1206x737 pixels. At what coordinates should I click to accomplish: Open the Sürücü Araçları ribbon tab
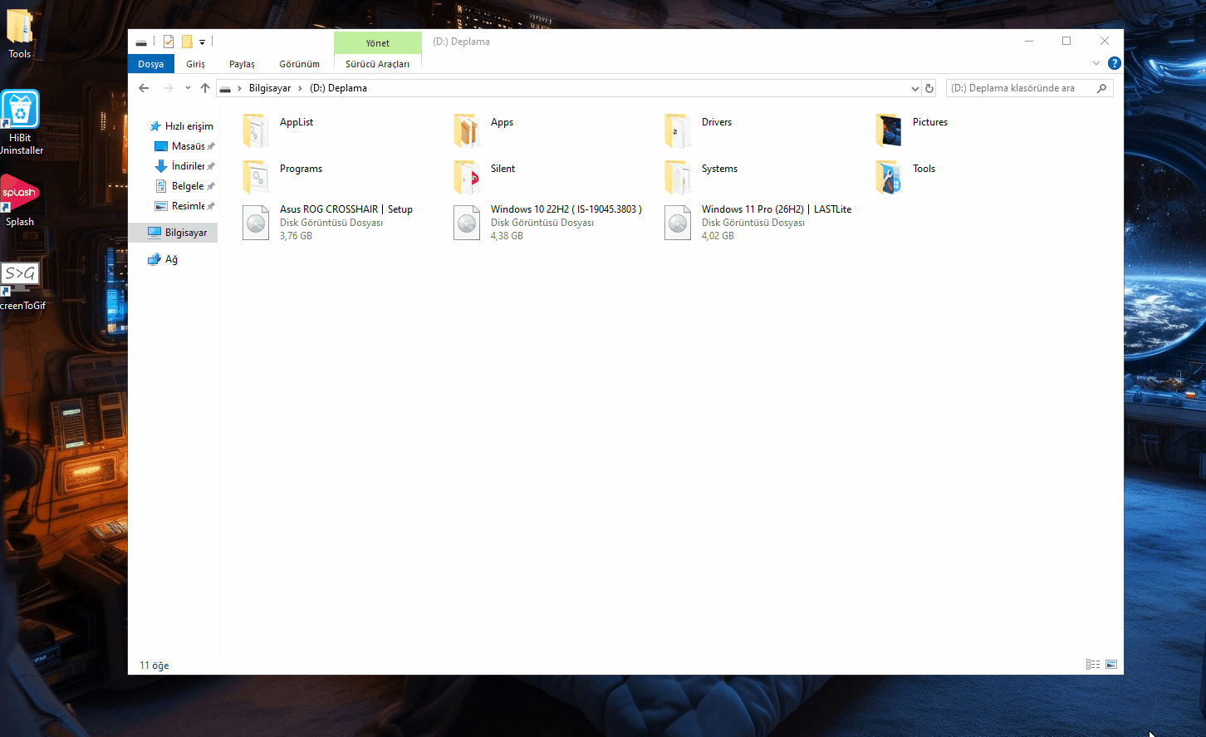point(378,64)
